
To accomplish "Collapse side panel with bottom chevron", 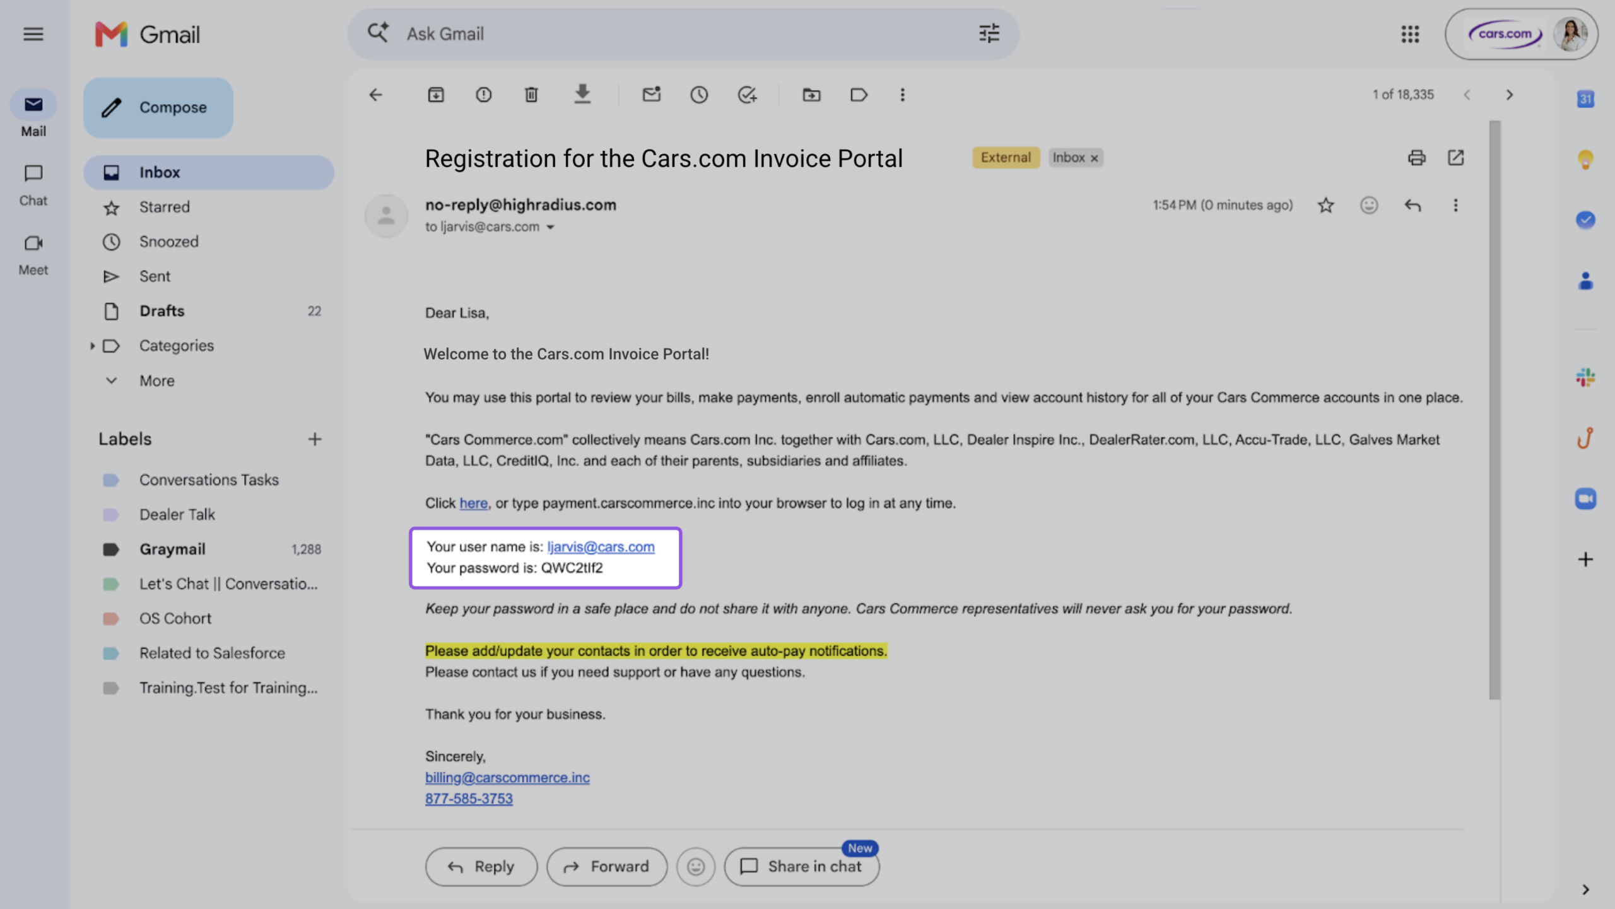I will pyautogui.click(x=1586, y=890).
